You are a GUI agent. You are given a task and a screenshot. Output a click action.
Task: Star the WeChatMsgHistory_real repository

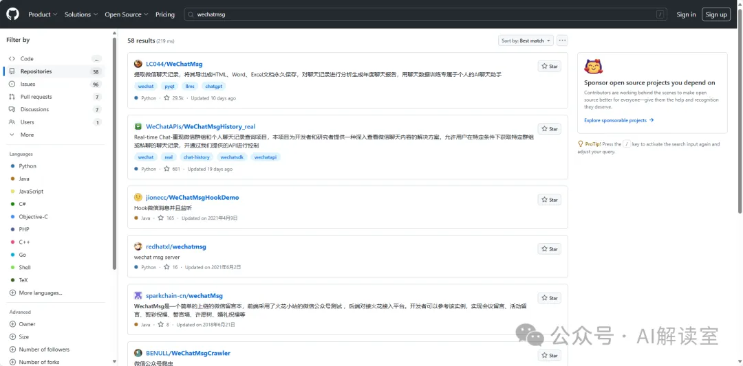(550, 128)
